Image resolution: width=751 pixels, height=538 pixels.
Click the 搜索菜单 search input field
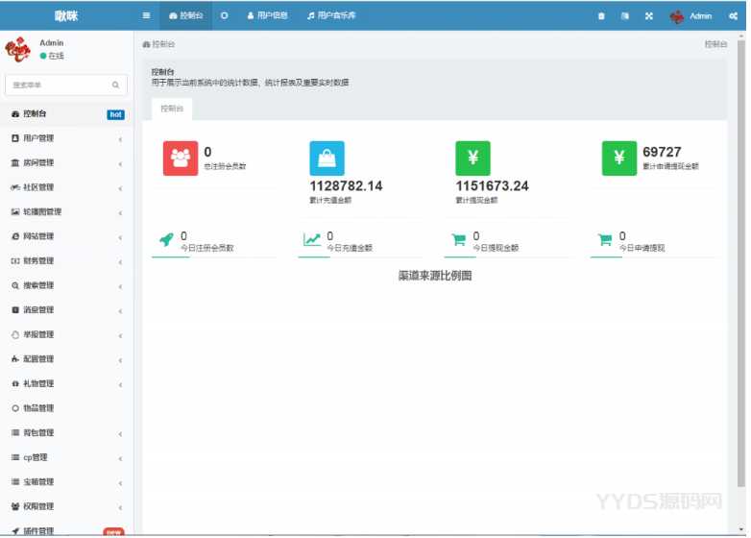[x=60, y=86]
